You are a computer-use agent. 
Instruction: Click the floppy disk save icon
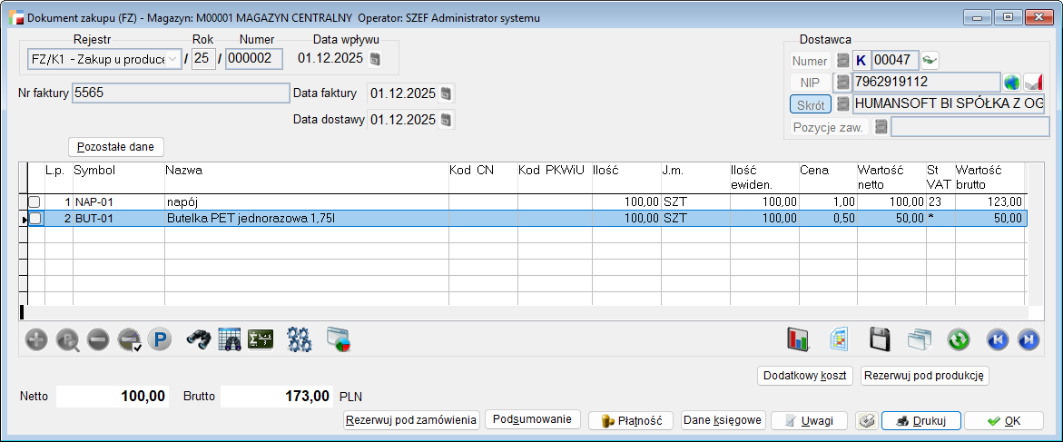(x=880, y=340)
